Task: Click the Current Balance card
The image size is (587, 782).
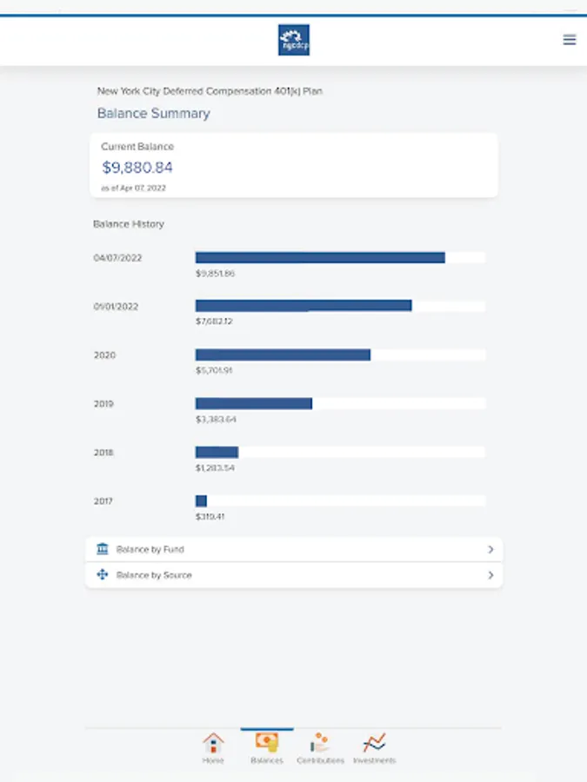Action: click(x=294, y=165)
